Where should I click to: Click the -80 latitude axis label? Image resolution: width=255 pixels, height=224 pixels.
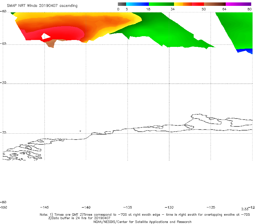pos(3,202)
